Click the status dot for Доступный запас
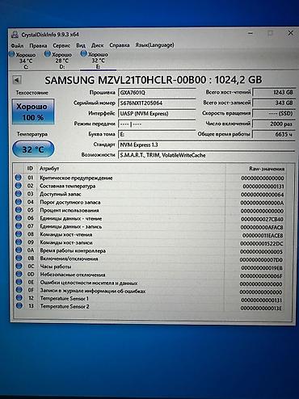 point(19,194)
